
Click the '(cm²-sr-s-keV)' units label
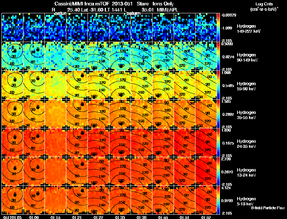click(x=264, y=9)
